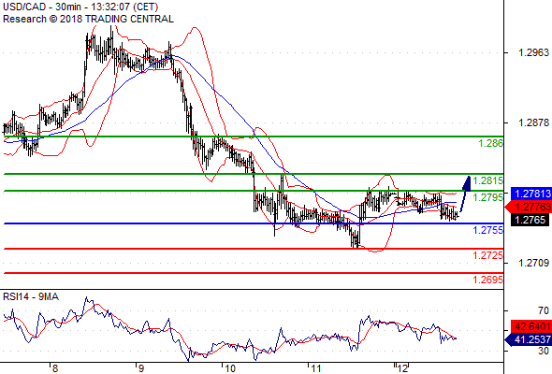552x374 pixels.
Task: Select the red 1.2695 support label
Action: point(487,280)
